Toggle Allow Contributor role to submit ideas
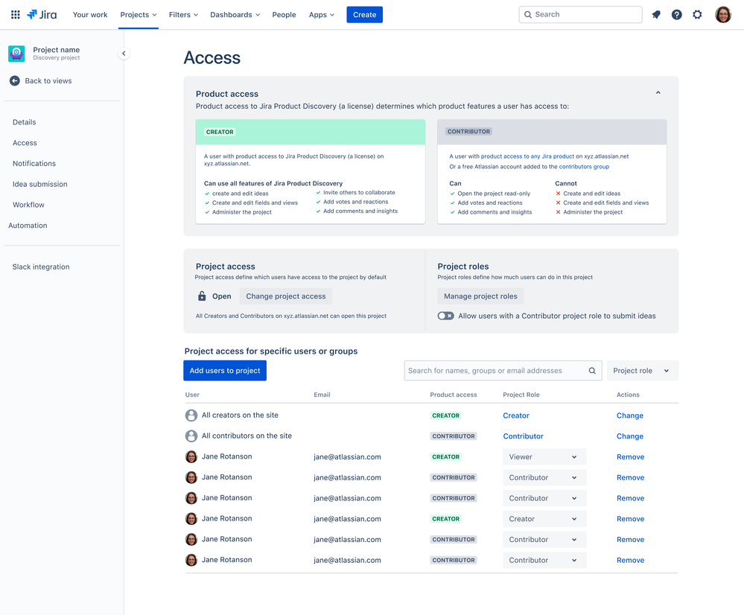 tap(445, 316)
